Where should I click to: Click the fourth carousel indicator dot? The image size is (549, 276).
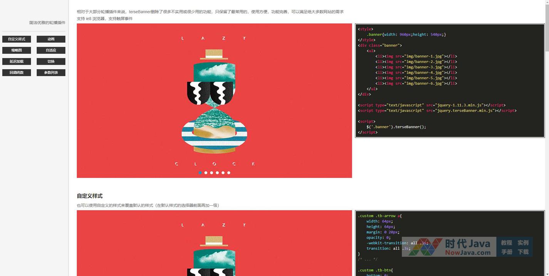pyautogui.click(x=217, y=173)
